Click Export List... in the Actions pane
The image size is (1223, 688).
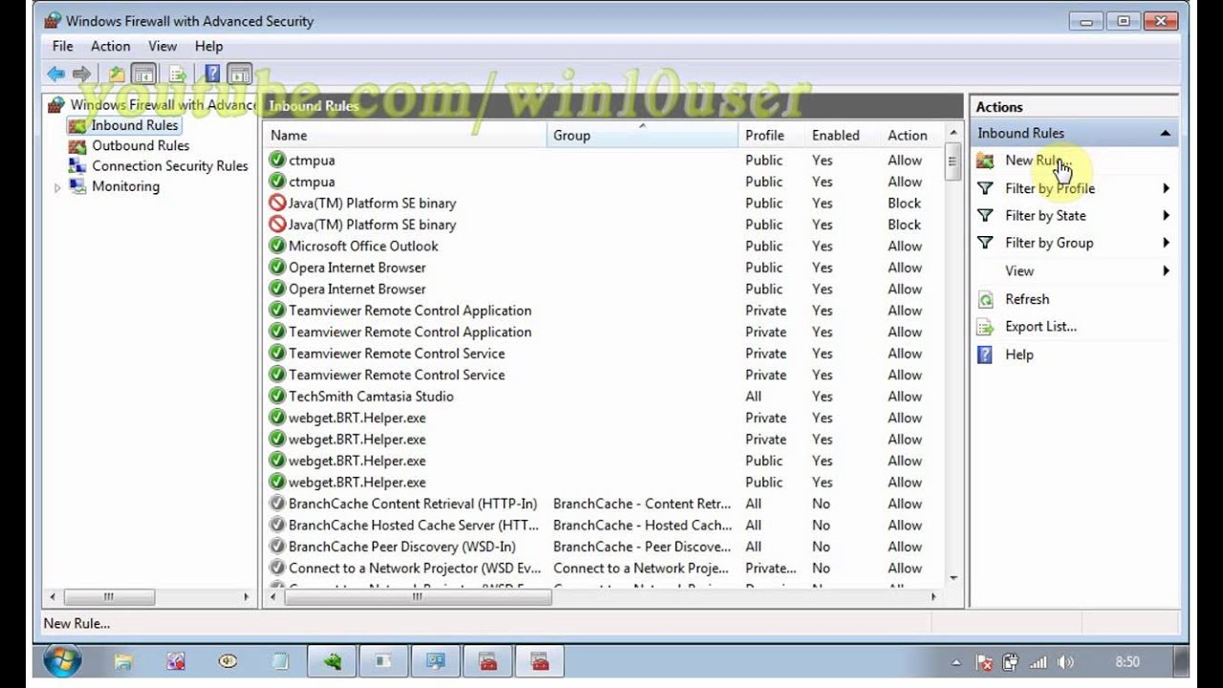coord(1041,327)
